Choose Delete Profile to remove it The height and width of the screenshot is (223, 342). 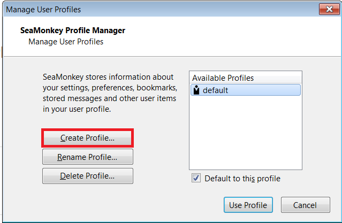87,176
